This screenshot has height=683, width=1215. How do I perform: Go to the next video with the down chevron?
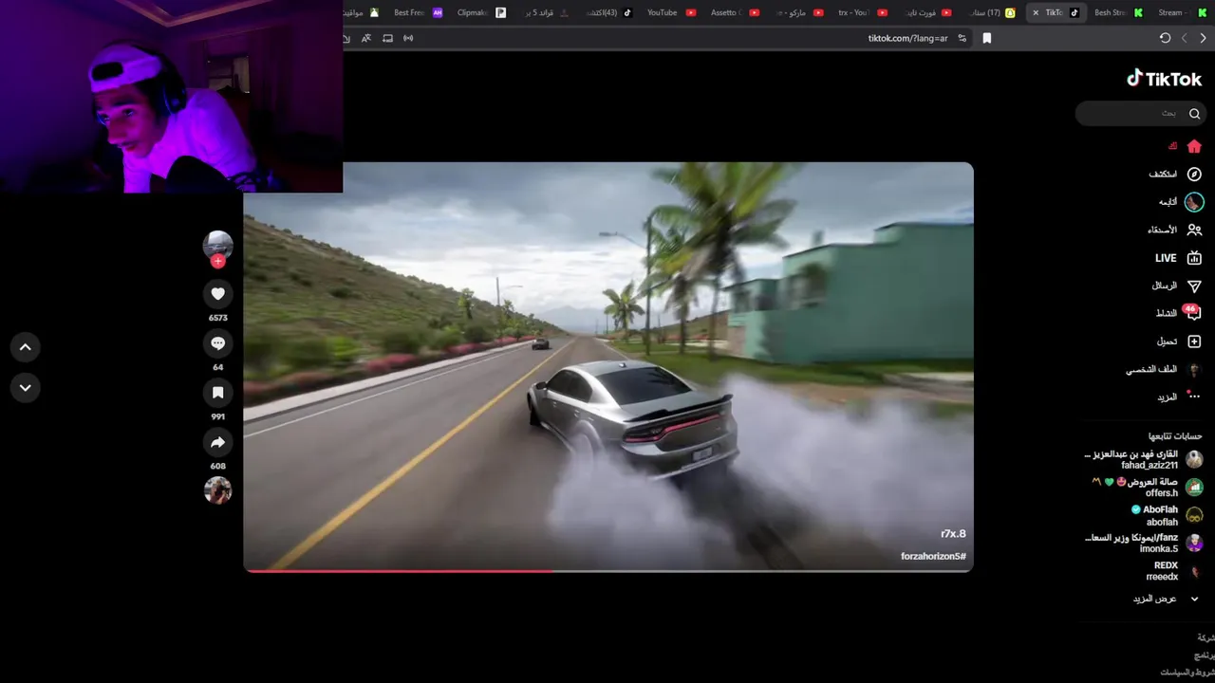[x=26, y=387]
